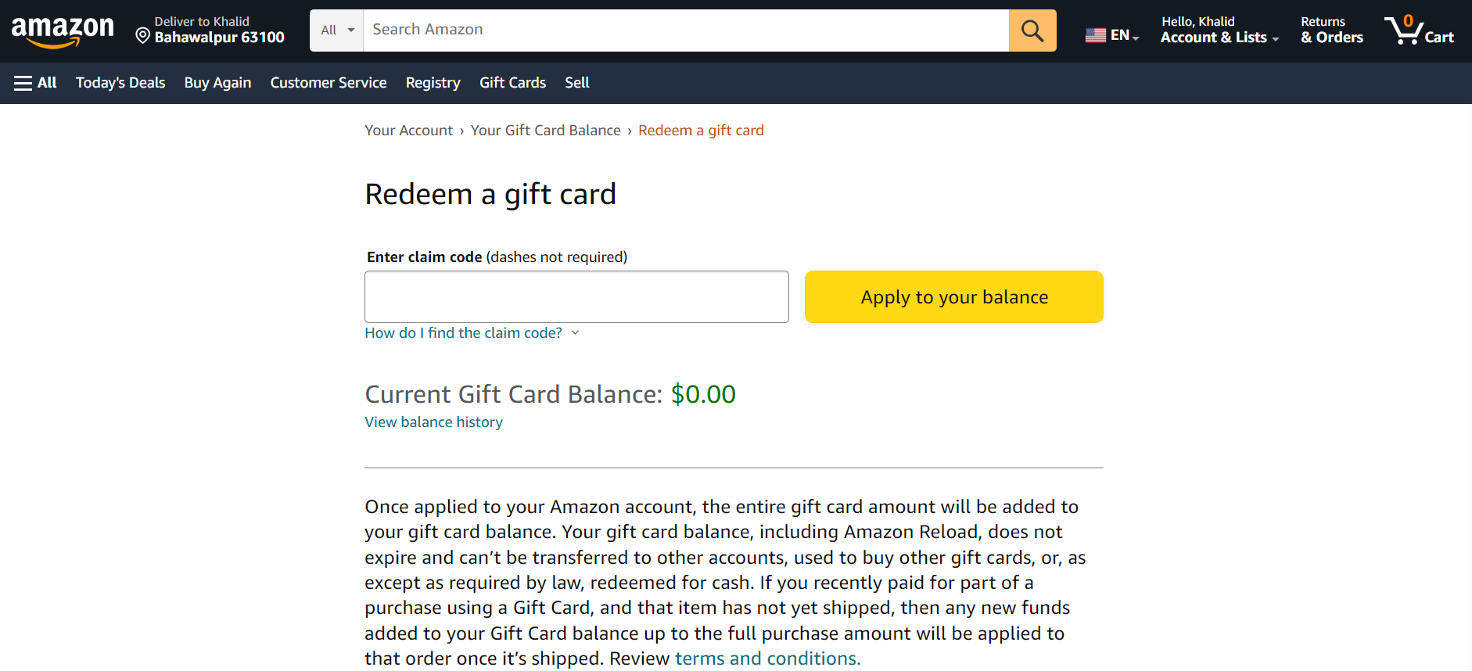The width and height of the screenshot is (1472, 671).
Task: Click the terms and conditions link
Action: pyautogui.click(x=767, y=658)
